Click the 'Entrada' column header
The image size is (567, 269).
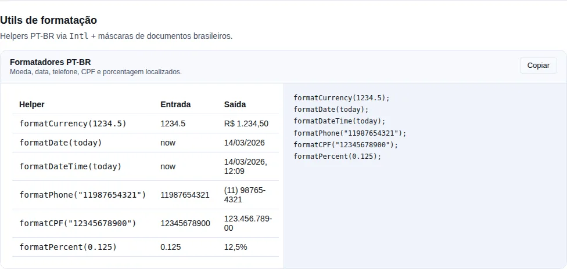click(x=175, y=105)
